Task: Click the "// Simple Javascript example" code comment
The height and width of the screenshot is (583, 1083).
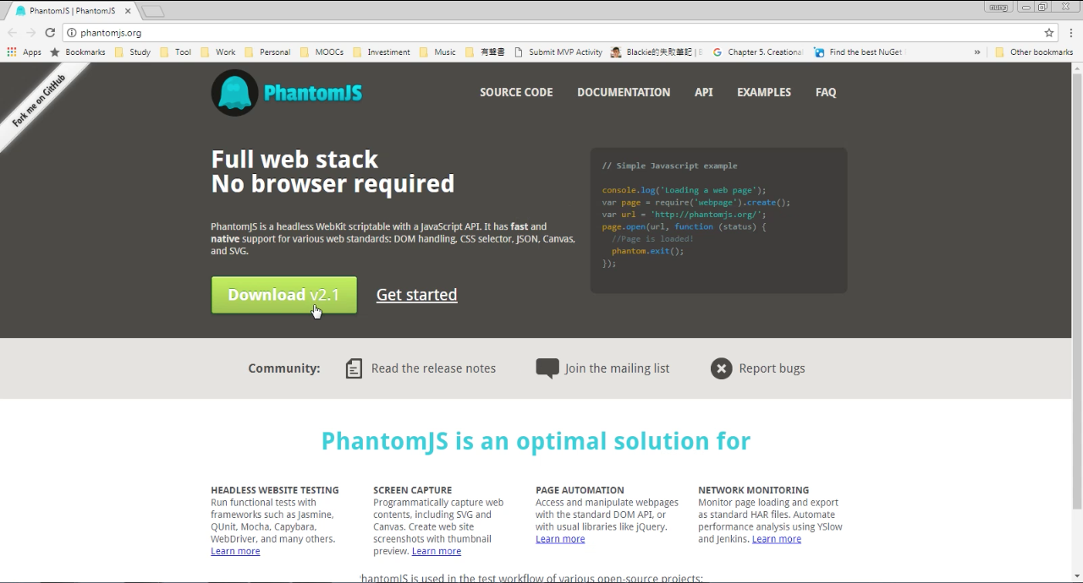Action: (x=669, y=166)
